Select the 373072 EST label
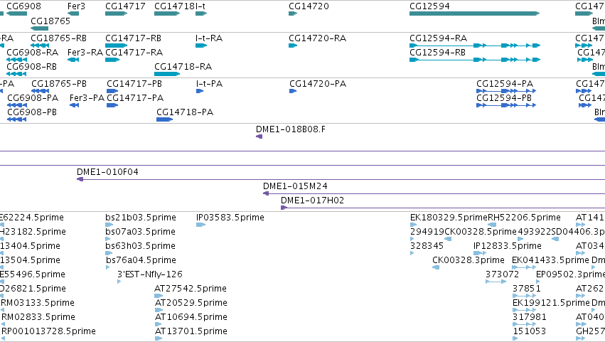The height and width of the screenshot is (342, 605). tap(503, 274)
